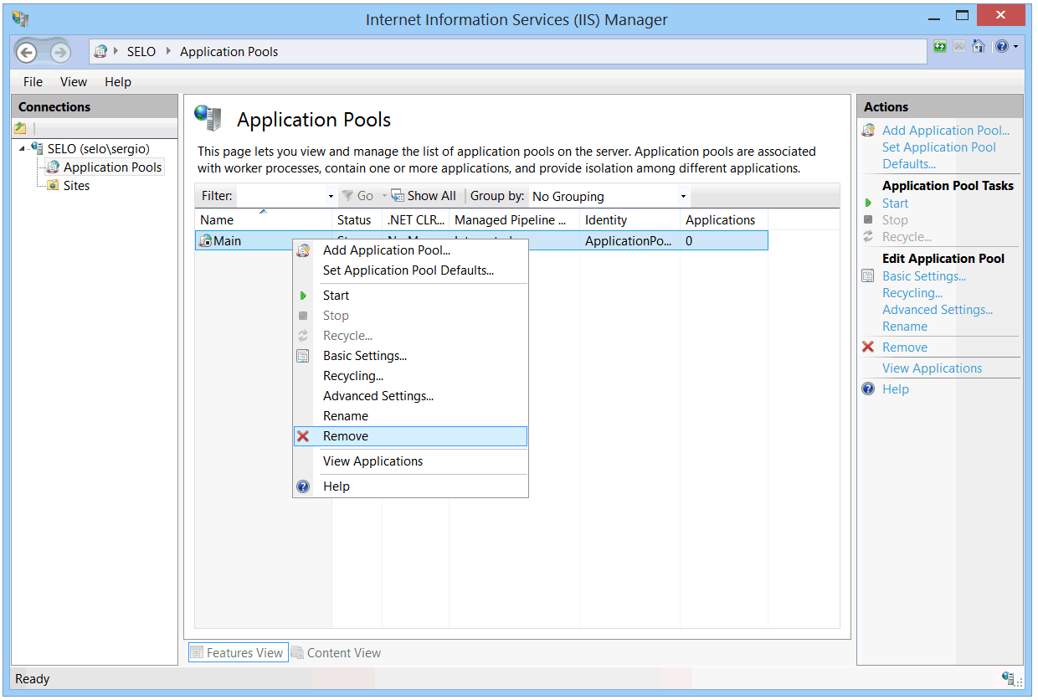Open the Filter dropdown arrow
This screenshot has width=1038, height=700.
pos(331,197)
